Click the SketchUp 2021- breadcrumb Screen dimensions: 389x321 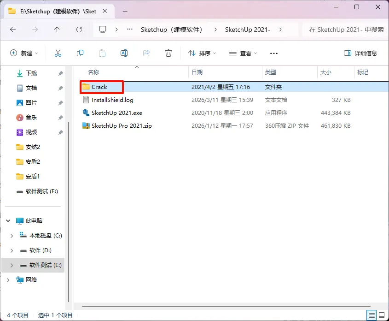[248, 30]
